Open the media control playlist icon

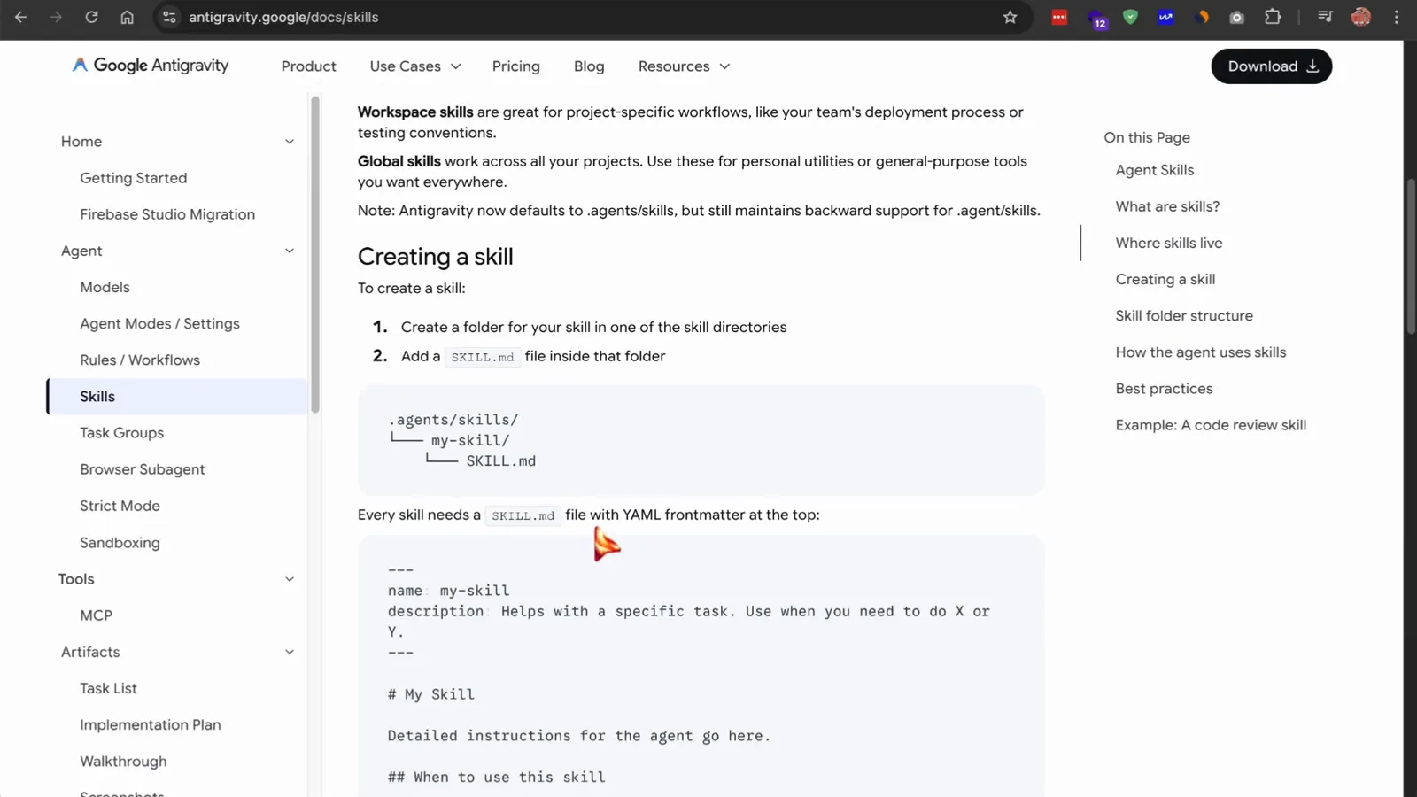click(x=1325, y=17)
